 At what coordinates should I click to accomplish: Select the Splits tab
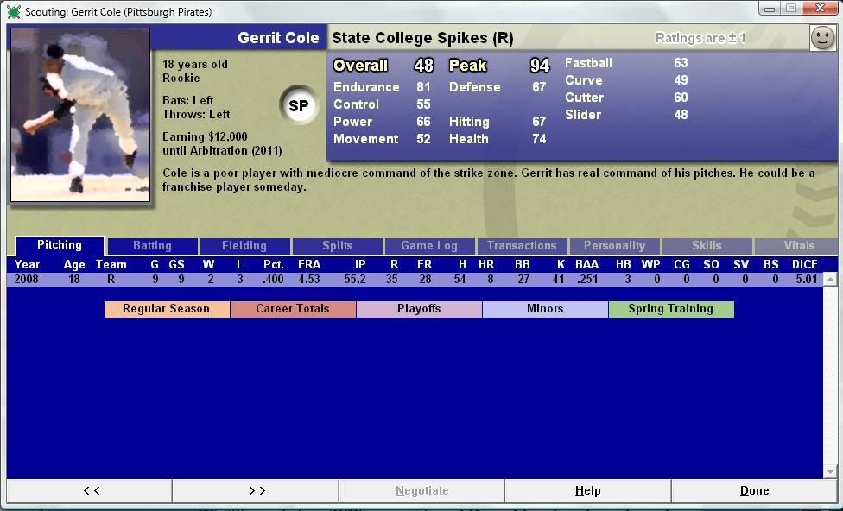[x=337, y=246]
